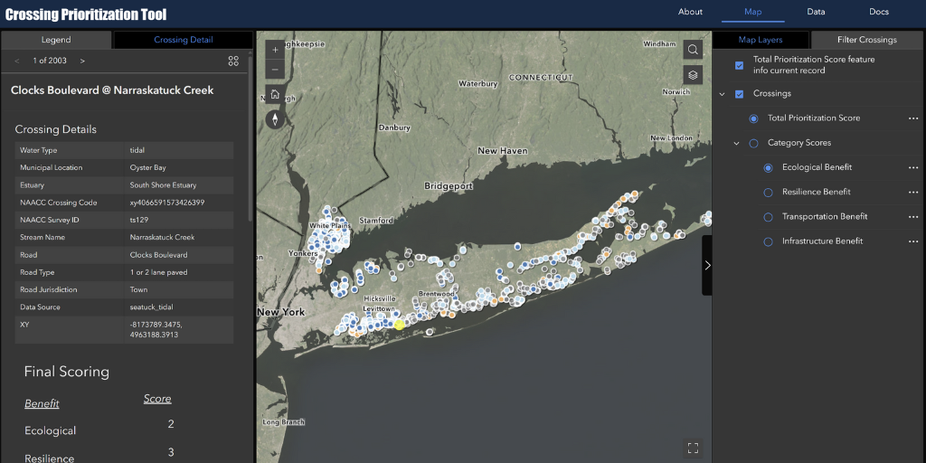This screenshot has height=463, width=926.
Task: Click the crossing name heading
Action: click(x=112, y=90)
